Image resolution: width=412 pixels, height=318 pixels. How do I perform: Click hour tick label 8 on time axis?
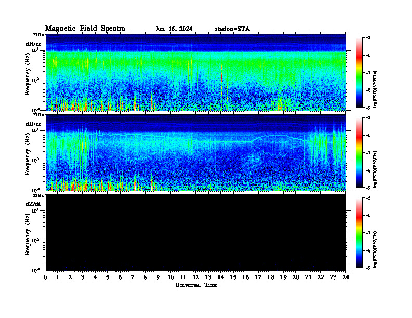point(145,277)
